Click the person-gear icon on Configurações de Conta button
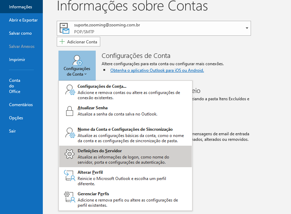The height and width of the screenshot is (214, 291). point(77,60)
